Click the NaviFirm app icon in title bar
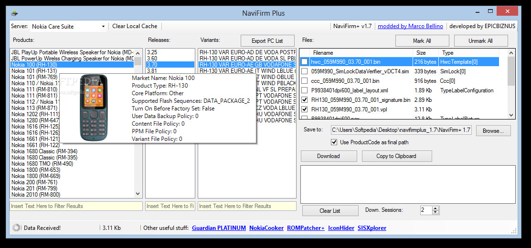The width and height of the screenshot is (531, 248). click(x=14, y=13)
